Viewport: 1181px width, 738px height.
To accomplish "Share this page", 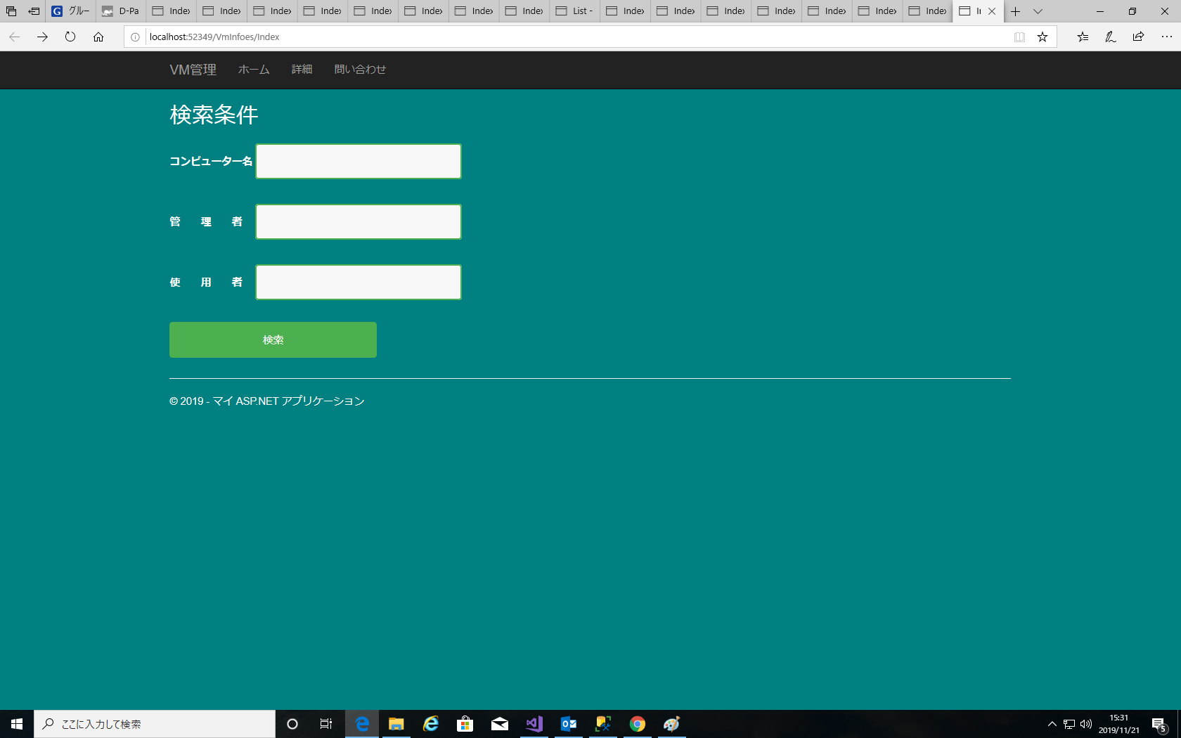I will [x=1138, y=37].
